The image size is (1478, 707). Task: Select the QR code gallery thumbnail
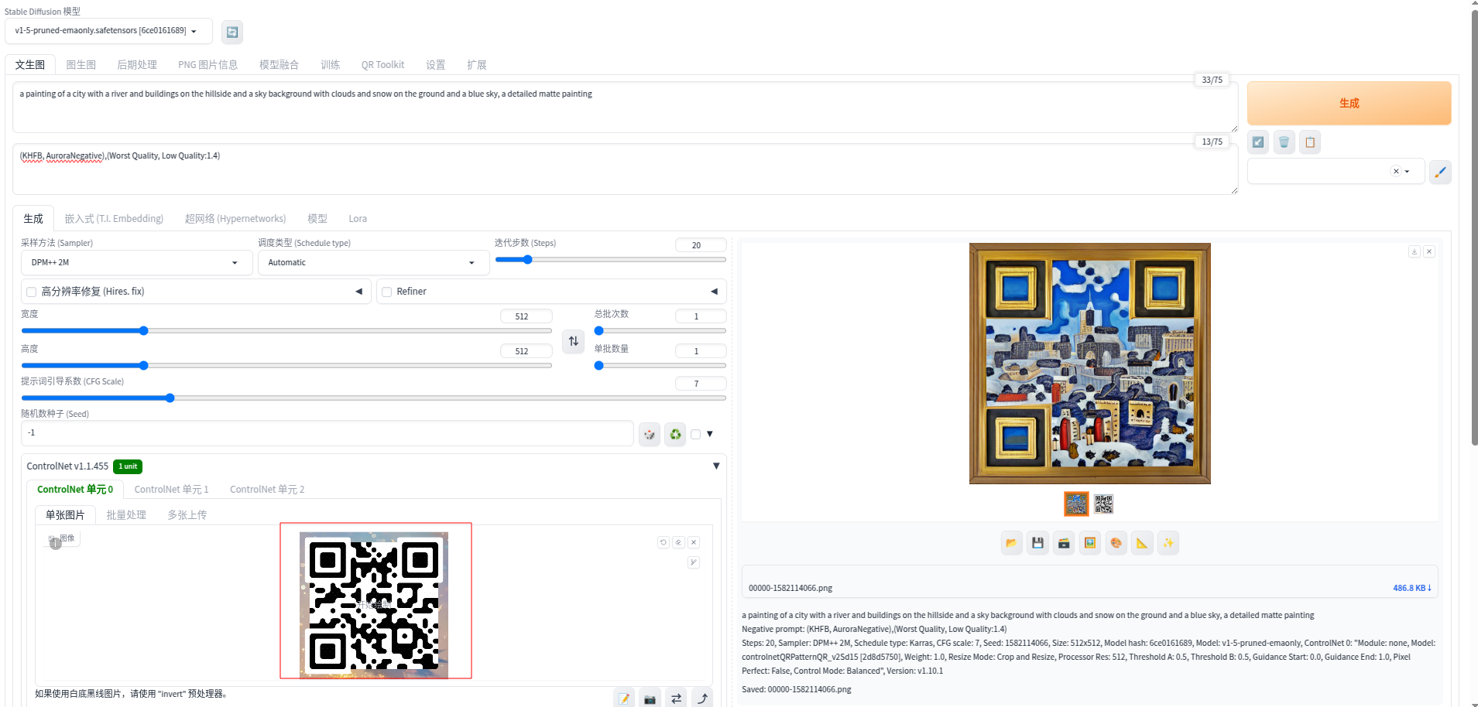1103,504
